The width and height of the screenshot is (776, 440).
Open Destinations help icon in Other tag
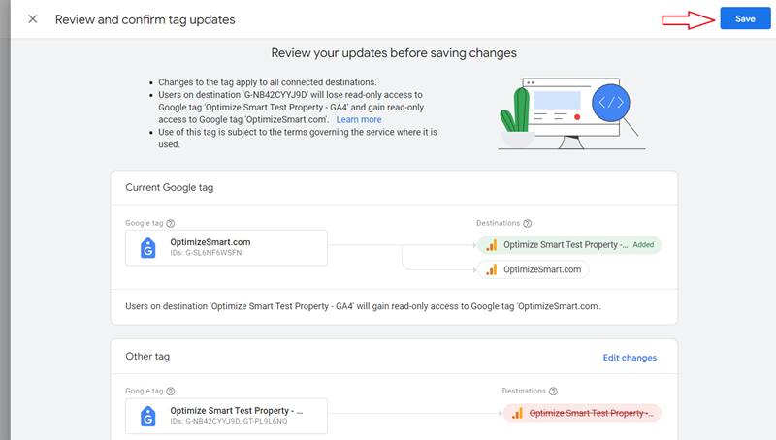[553, 391]
